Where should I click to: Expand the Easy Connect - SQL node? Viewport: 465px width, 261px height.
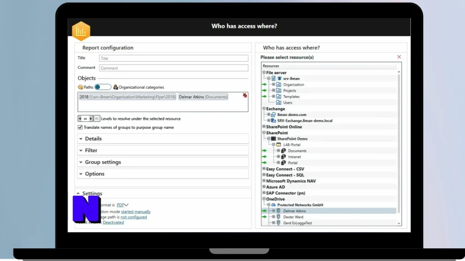point(264,174)
